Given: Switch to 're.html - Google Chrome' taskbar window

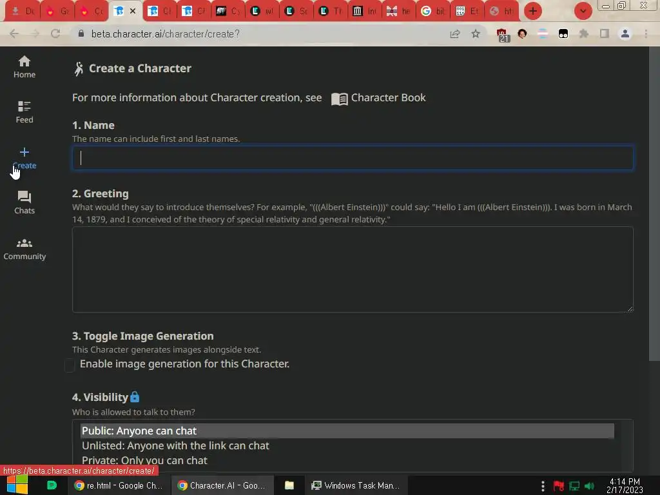Looking at the screenshot, I should pos(119,485).
